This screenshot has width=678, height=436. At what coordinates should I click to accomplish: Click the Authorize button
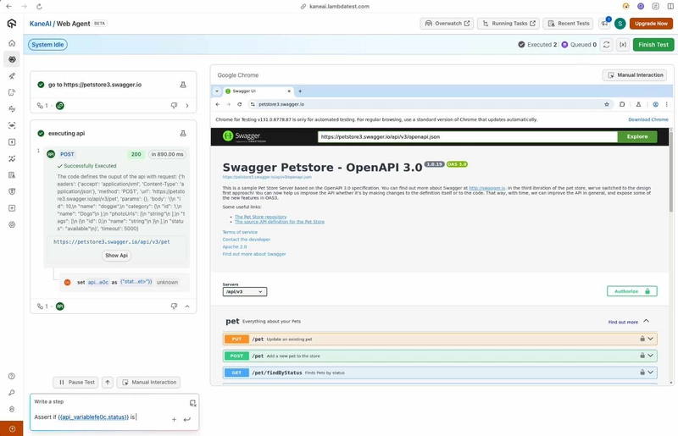click(631, 291)
